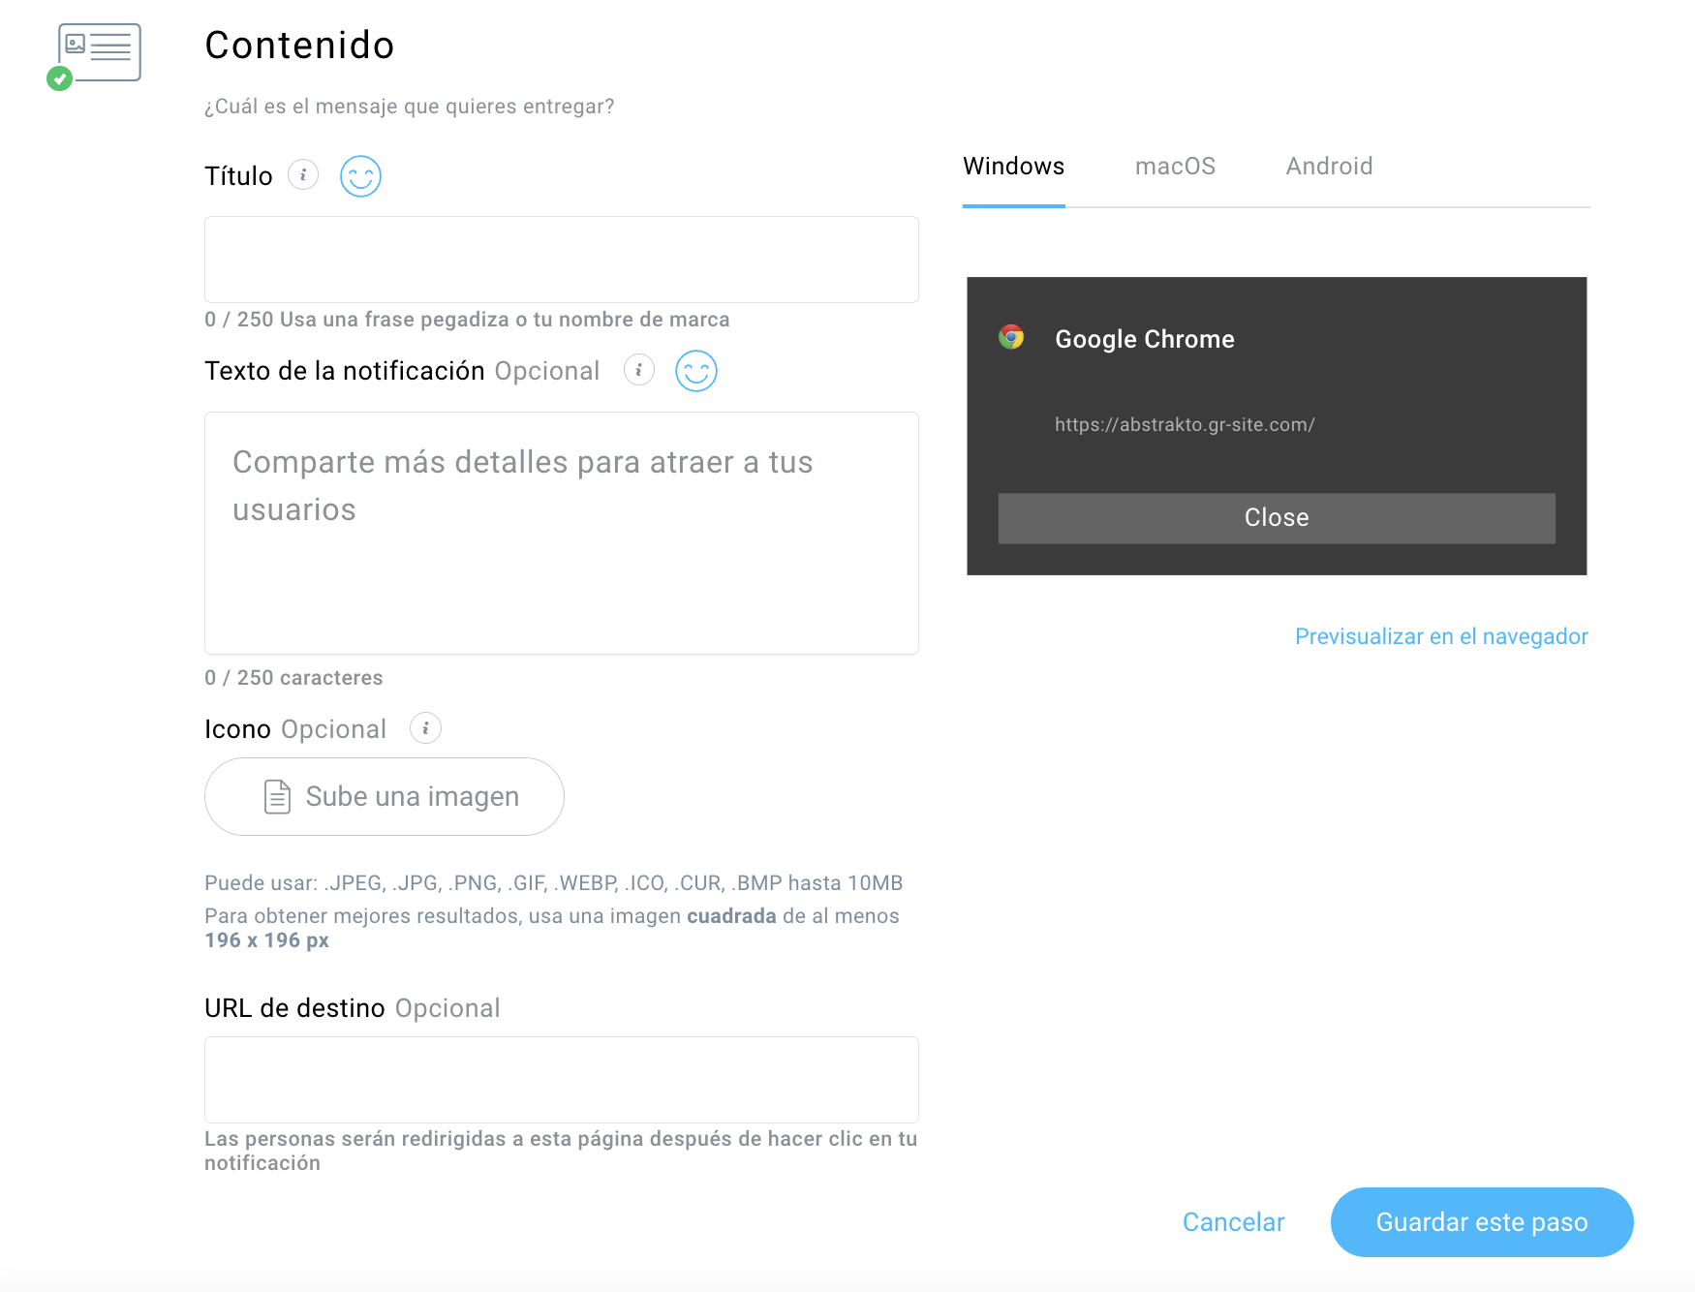Screen dimensions: 1695x1292
Task: Click the abstrakto.gr-site.com URL in preview
Action: [1185, 424]
